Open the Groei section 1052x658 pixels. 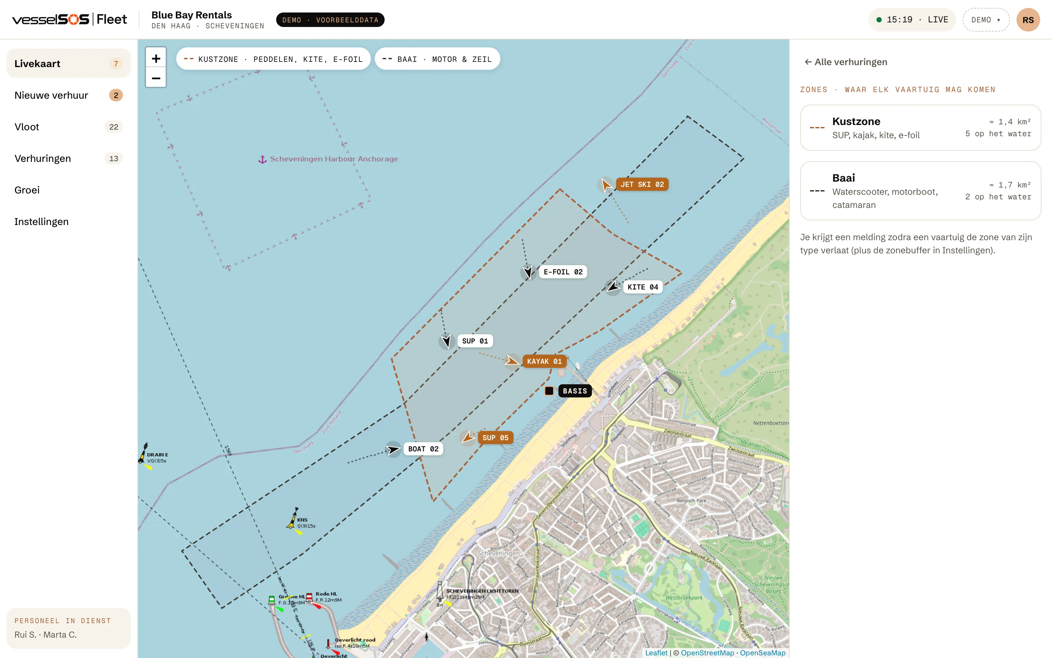point(69,190)
